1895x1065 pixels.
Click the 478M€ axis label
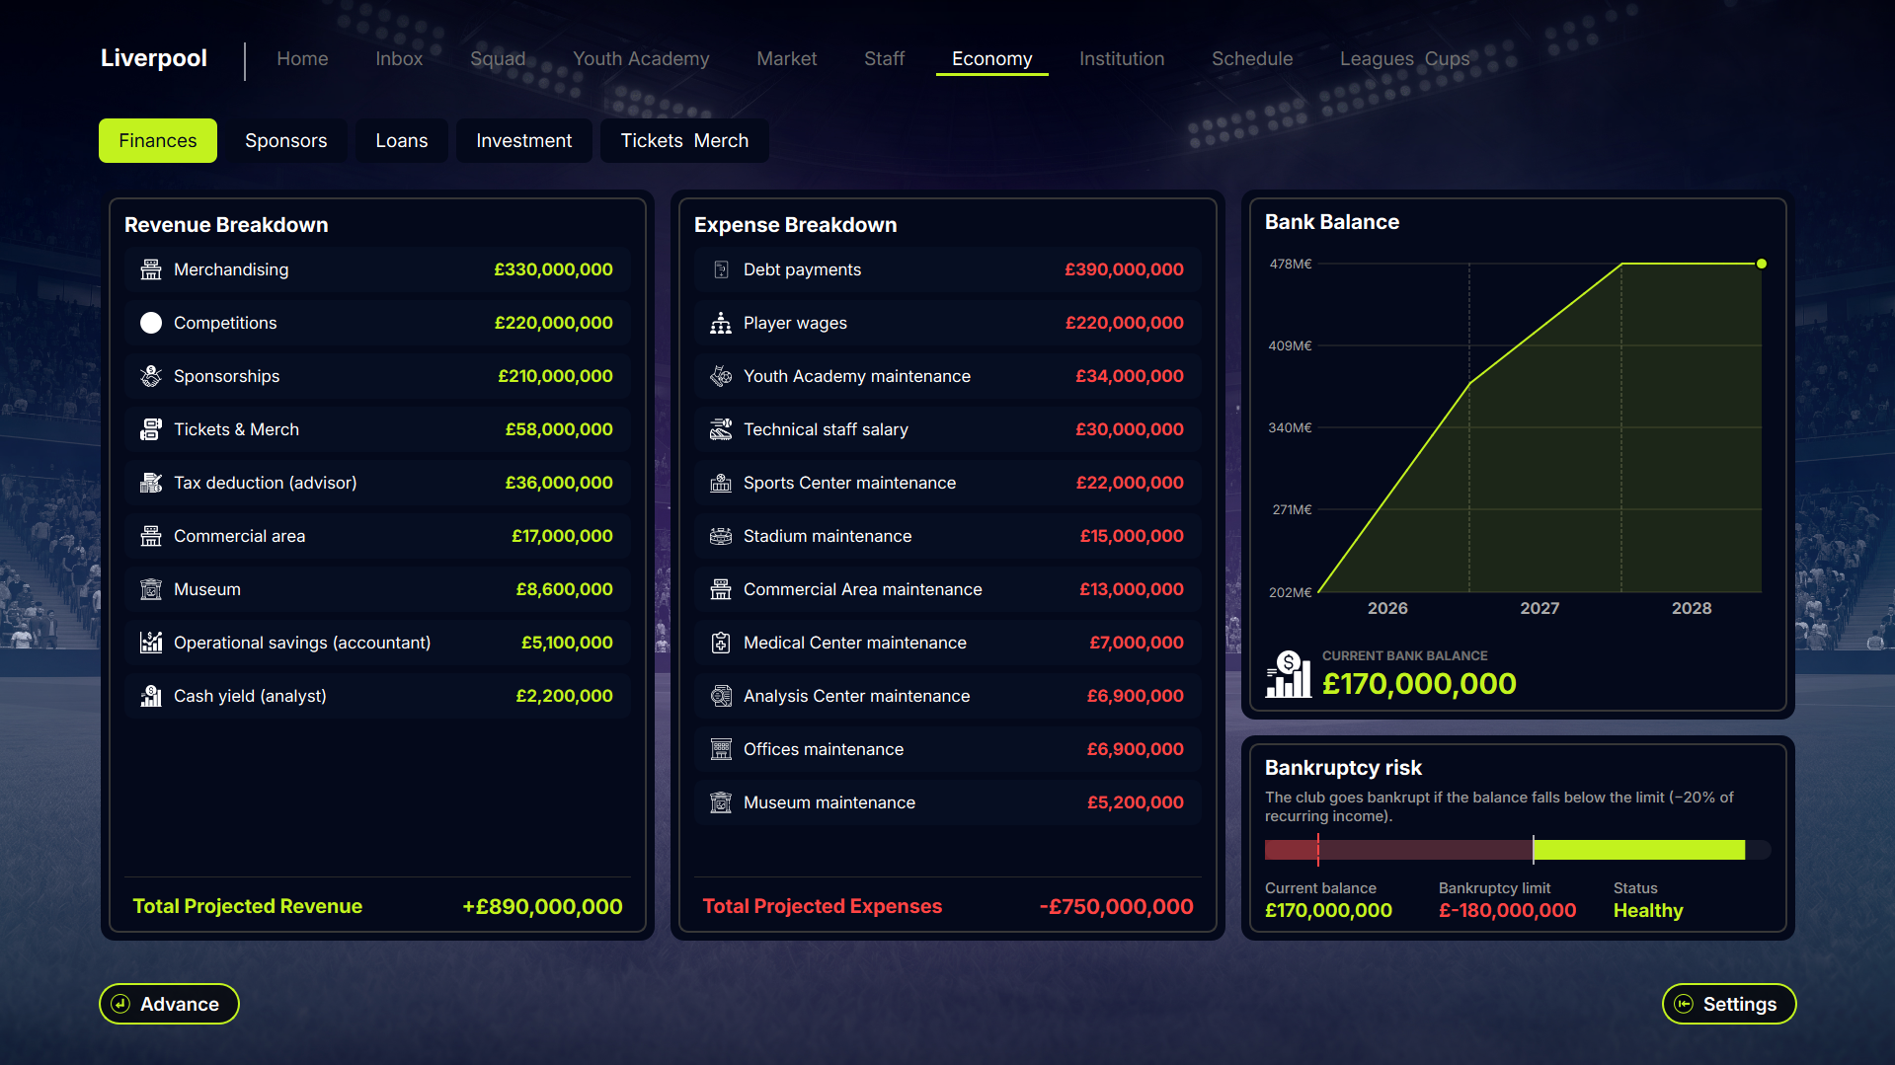click(x=1291, y=264)
